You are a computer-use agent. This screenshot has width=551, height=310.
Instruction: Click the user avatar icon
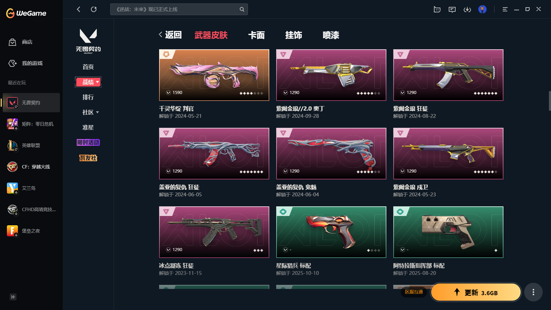[x=482, y=9]
